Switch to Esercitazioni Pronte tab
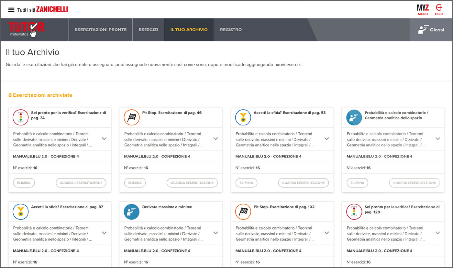This screenshot has height=268, width=453. click(x=101, y=29)
